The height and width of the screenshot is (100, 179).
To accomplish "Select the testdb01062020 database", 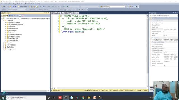I will [x=13, y=39].
